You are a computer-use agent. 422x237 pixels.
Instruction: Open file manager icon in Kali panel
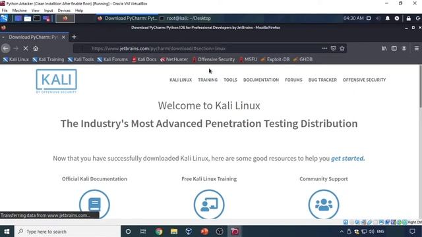click(x=28, y=18)
